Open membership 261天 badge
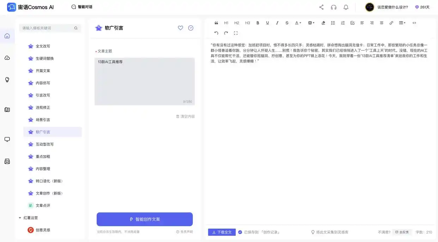The height and width of the screenshot is (242, 438). [422, 7]
